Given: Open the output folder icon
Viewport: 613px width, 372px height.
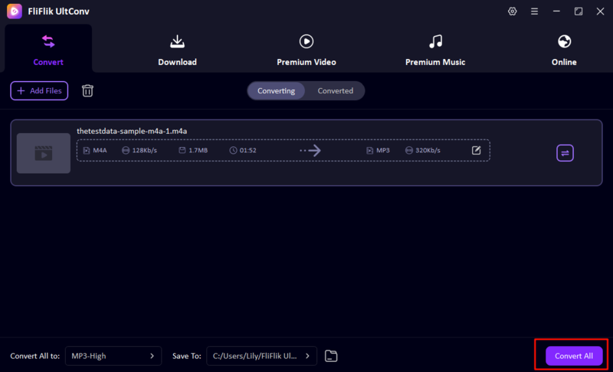Looking at the screenshot, I should tap(331, 356).
